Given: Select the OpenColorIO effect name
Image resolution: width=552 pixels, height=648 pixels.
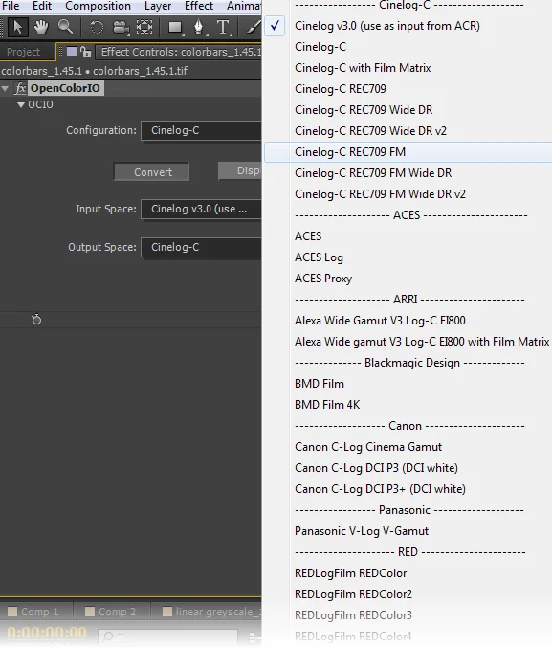Looking at the screenshot, I should click(65, 88).
